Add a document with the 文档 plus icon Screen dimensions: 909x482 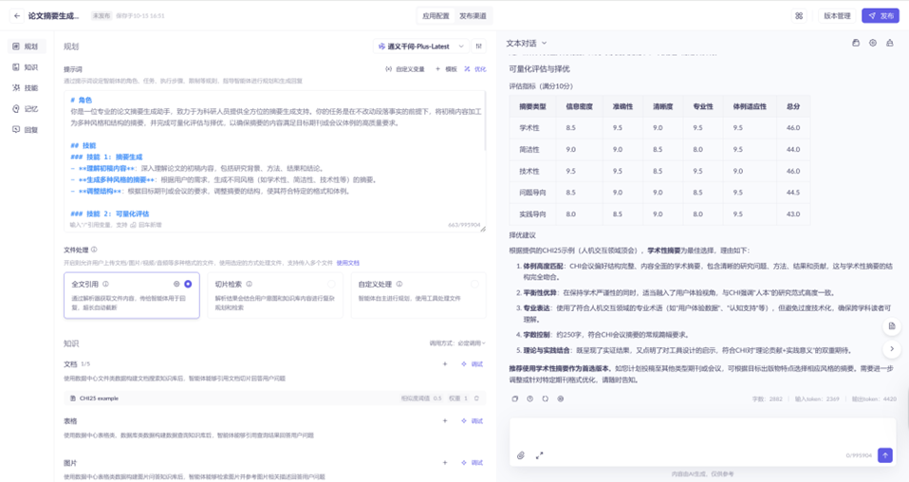click(445, 364)
